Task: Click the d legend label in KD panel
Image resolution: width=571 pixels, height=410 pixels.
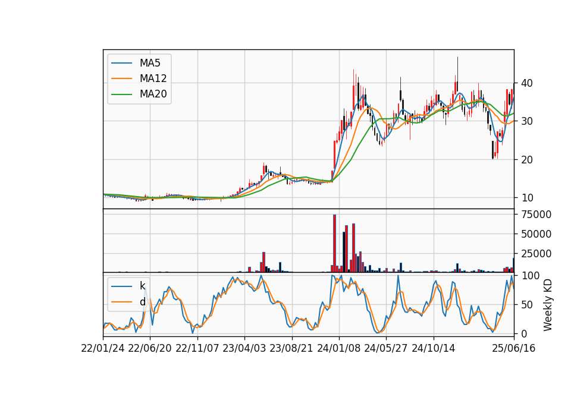Action: coord(142,302)
